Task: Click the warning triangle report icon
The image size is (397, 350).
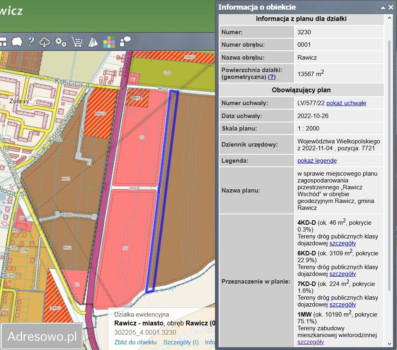Action: [93, 41]
